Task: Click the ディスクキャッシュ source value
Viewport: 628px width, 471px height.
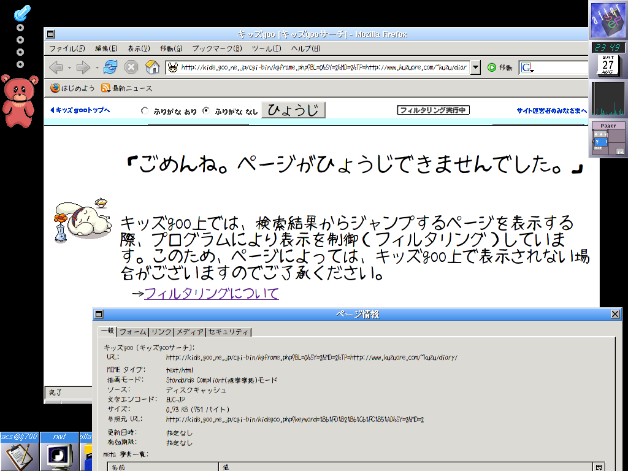Action: (196, 389)
